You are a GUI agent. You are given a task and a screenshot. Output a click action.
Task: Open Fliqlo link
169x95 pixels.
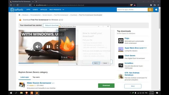[x=127, y=38]
